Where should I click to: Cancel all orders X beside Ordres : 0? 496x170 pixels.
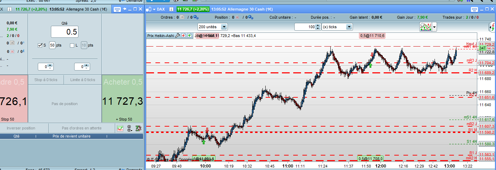(x=182, y=17)
